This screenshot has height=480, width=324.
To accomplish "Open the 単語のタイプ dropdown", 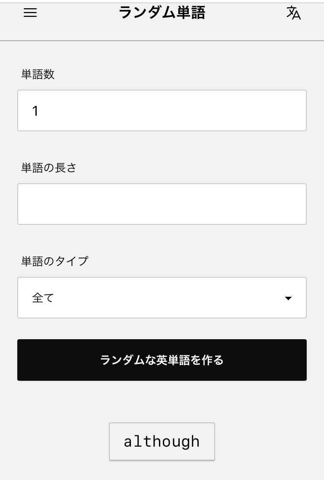I will coord(162,298).
